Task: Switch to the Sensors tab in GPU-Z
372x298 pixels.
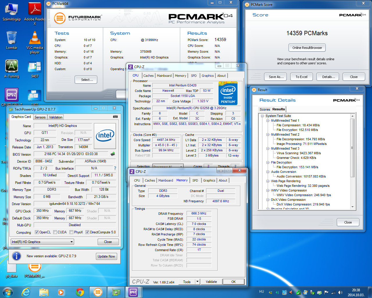Action: tap(40, 117)
